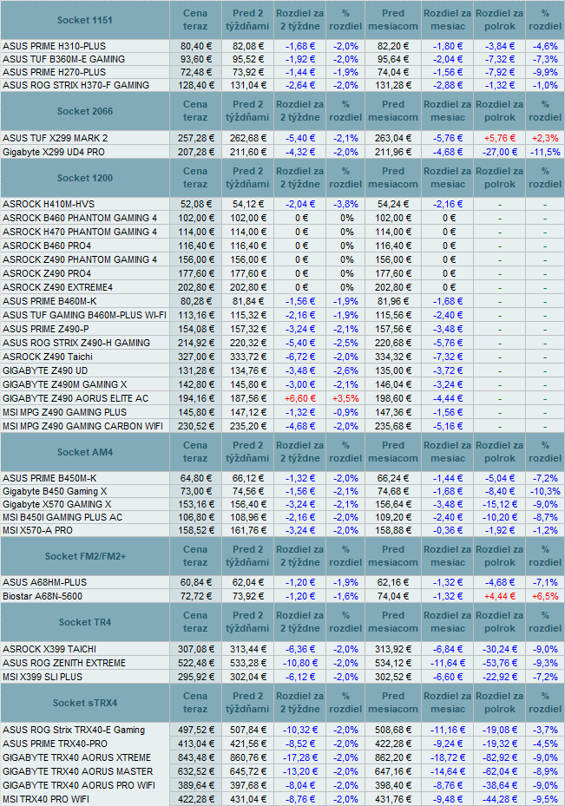Click the ASROCK H410M-HVS product name
This screenshot has height=806, width=565.
tap(49, 204)
